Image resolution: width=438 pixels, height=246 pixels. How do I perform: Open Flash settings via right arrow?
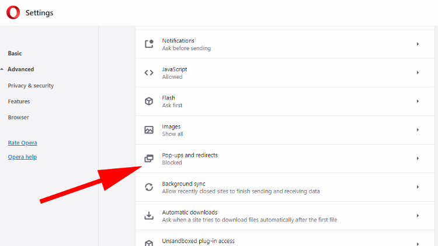click(418, 101)
